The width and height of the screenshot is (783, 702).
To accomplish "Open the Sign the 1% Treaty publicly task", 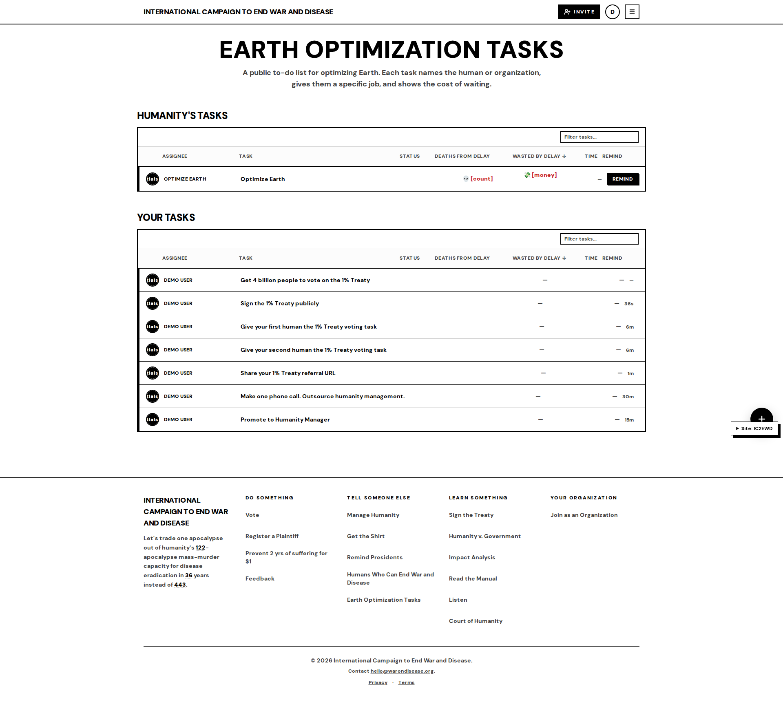I will tap(280, 303).
